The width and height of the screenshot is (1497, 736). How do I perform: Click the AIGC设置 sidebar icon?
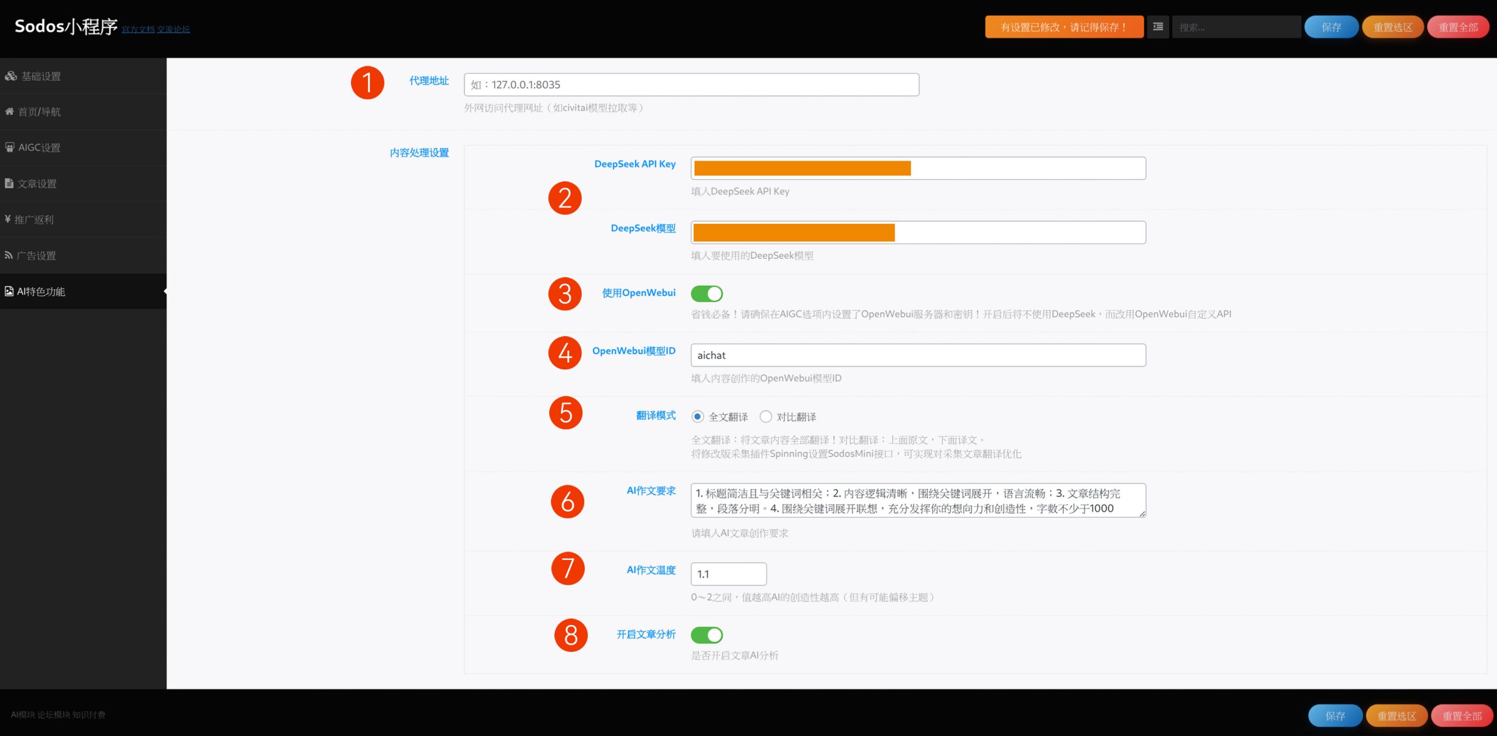click(x=9, y=147)
